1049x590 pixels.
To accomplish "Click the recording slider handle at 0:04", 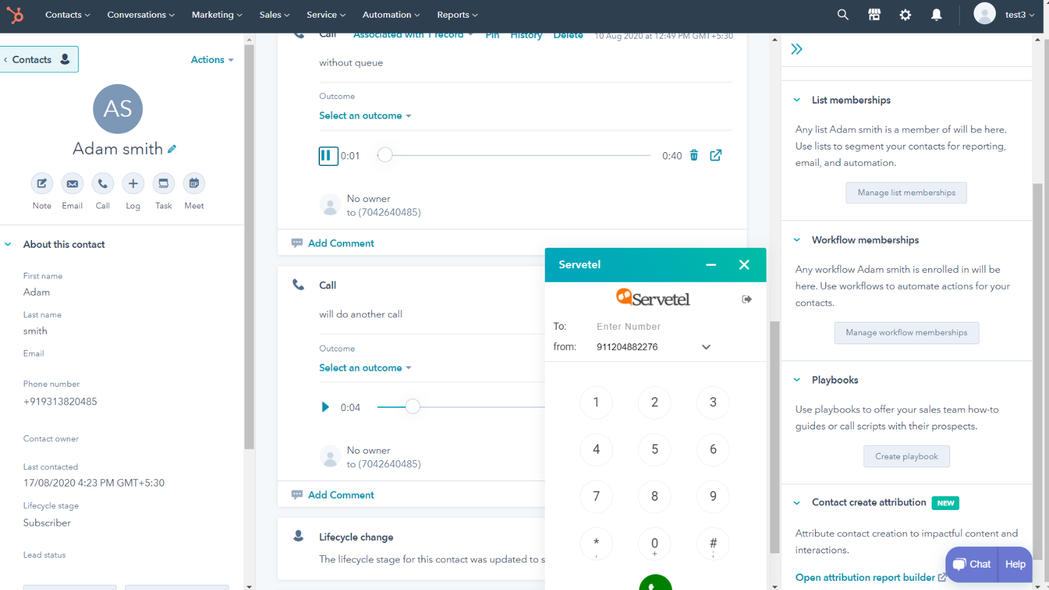I will pos(412,406).
